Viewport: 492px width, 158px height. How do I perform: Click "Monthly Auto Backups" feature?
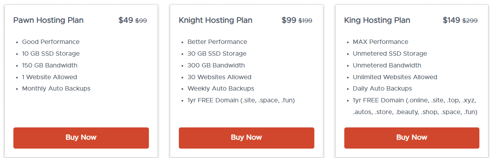(56, 89)
